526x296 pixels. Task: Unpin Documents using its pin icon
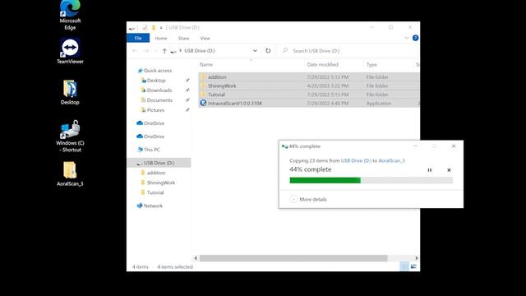tap(187, 100)
